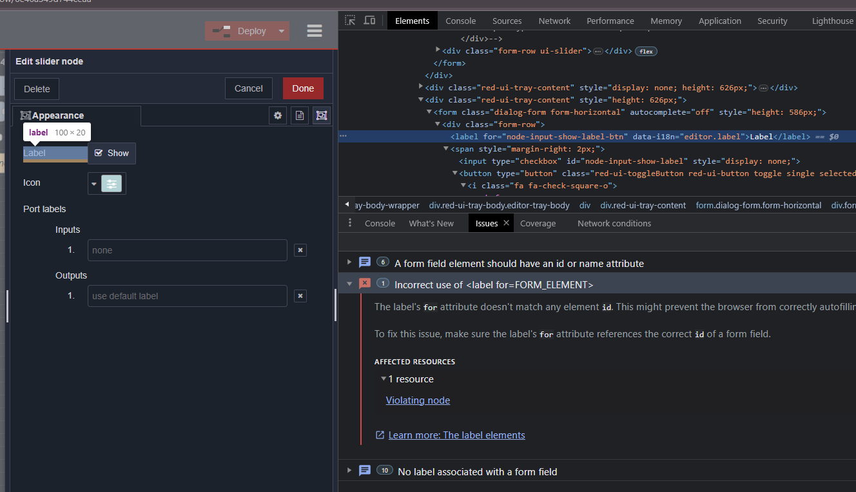
Task: Switch to DevTools Performance tab
Action: pos(610,21)
